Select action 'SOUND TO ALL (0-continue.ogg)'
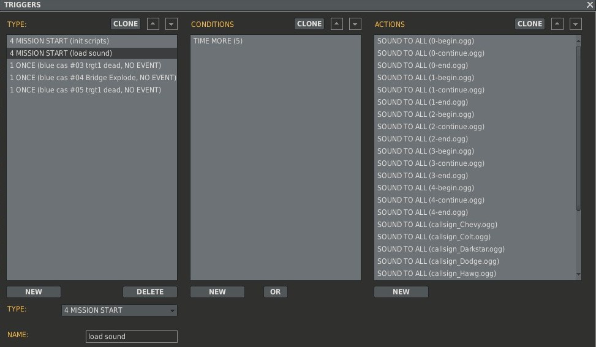Image resolution: width=596 pixels, height=347 pixels. coord(475,53)
